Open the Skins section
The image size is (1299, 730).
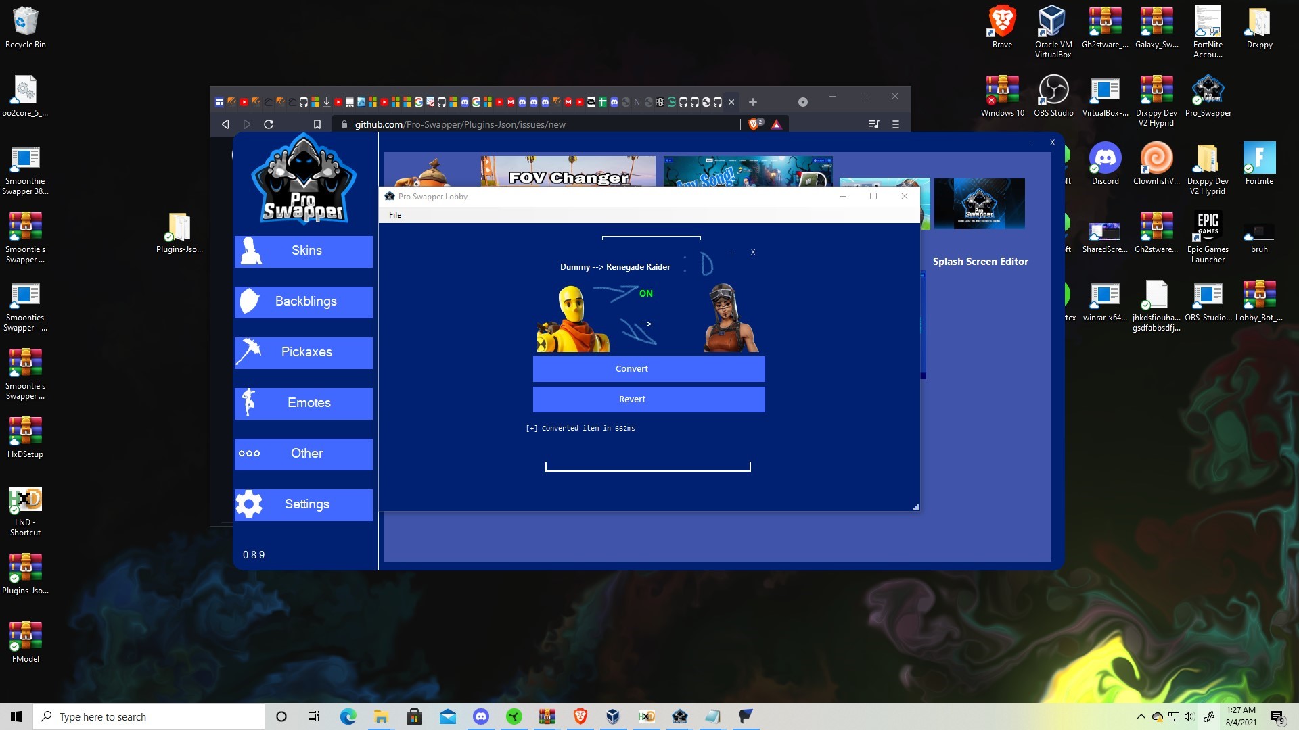coord(304,251)
